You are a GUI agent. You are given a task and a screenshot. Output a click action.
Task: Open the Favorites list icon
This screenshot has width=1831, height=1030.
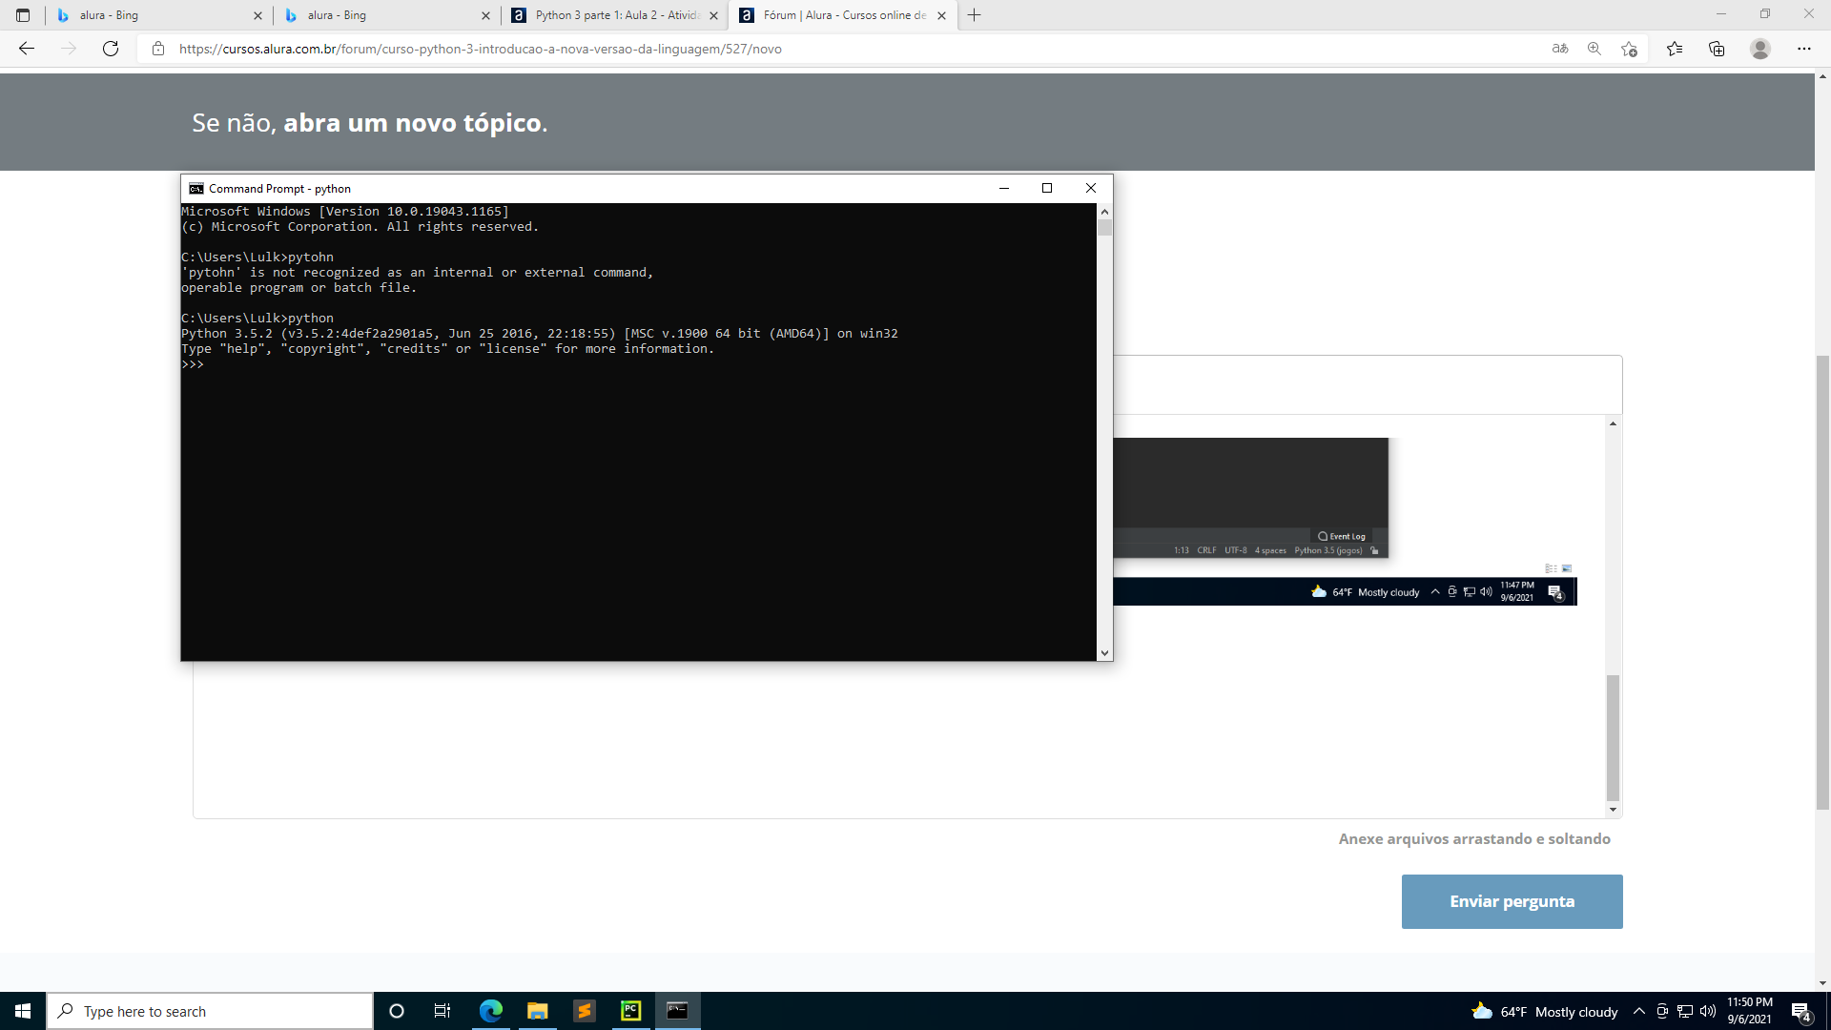tap(1675, 49)
